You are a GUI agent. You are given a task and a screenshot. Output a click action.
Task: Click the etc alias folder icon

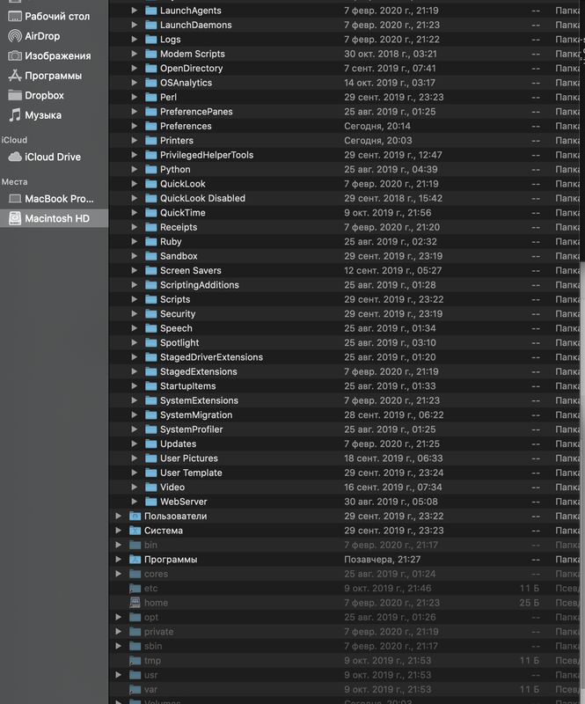pyautogui.click(x=135, y=588)
